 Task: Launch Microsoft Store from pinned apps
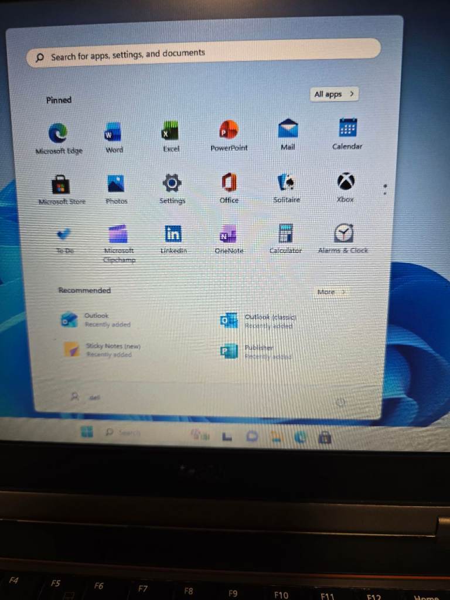[61, 190]
